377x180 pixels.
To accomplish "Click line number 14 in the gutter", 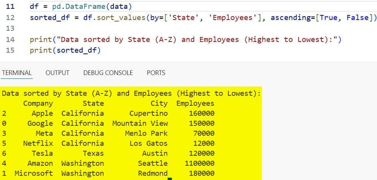I will pos(10,40).
